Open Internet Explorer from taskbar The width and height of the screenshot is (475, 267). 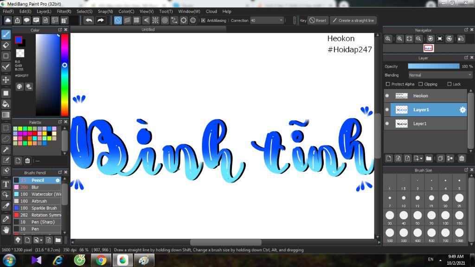tap(58, 261)
